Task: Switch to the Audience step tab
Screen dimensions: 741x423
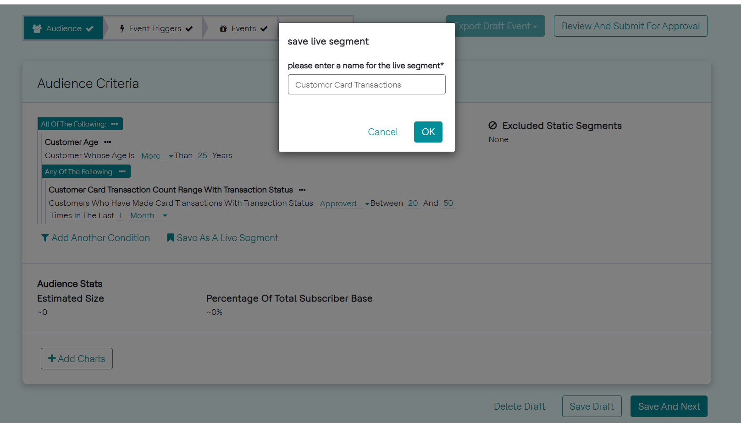Action: click(x=63, y=28)
